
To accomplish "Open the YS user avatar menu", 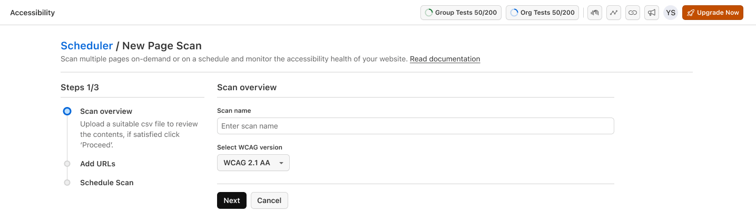I will (671, 13).
